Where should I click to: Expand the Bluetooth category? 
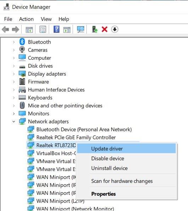[x=14, y=42]
